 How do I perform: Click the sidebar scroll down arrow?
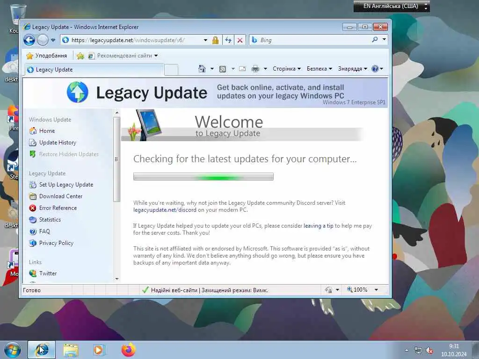(x=116, y=279)
